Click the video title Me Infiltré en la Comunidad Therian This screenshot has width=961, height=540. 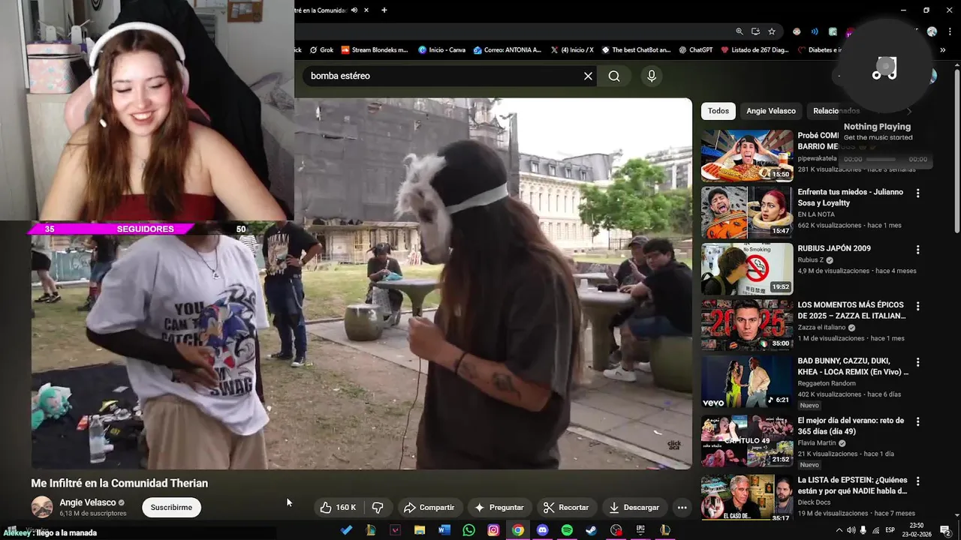pos(119,484)
